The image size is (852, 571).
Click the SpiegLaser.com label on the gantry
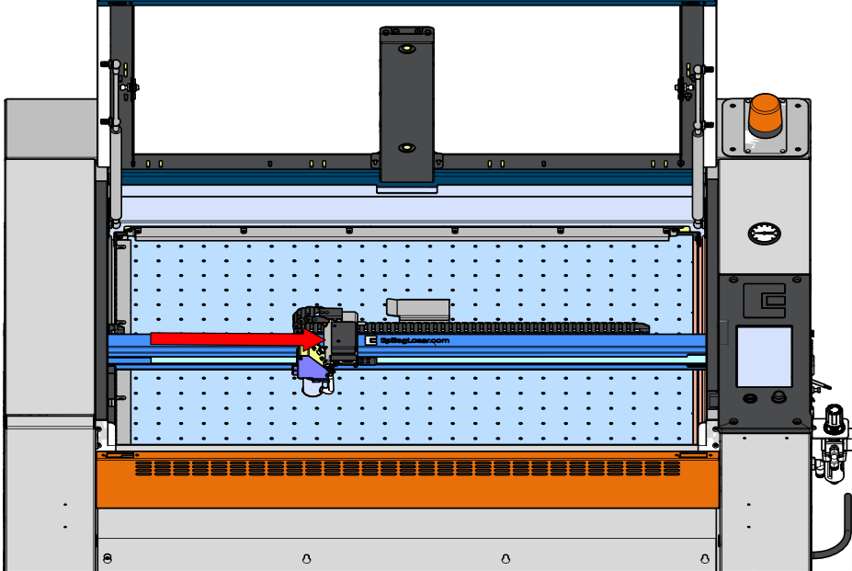pos(415,340)
